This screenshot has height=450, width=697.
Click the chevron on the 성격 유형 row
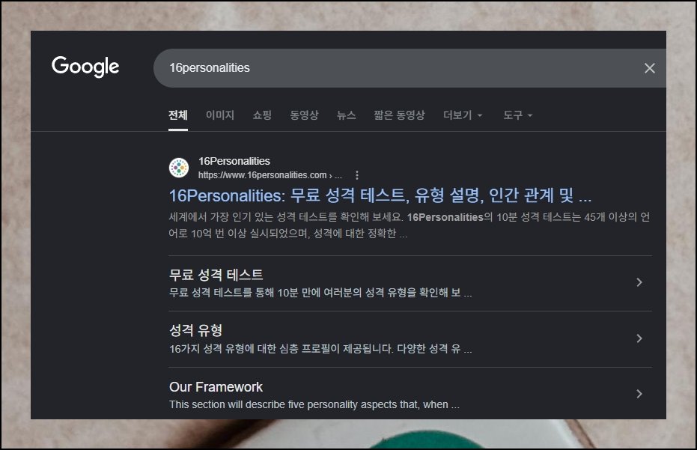tap(639, 338)
